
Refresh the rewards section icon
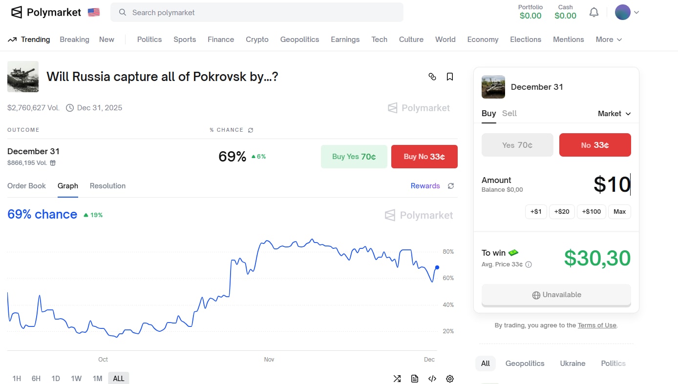(451, 186)
